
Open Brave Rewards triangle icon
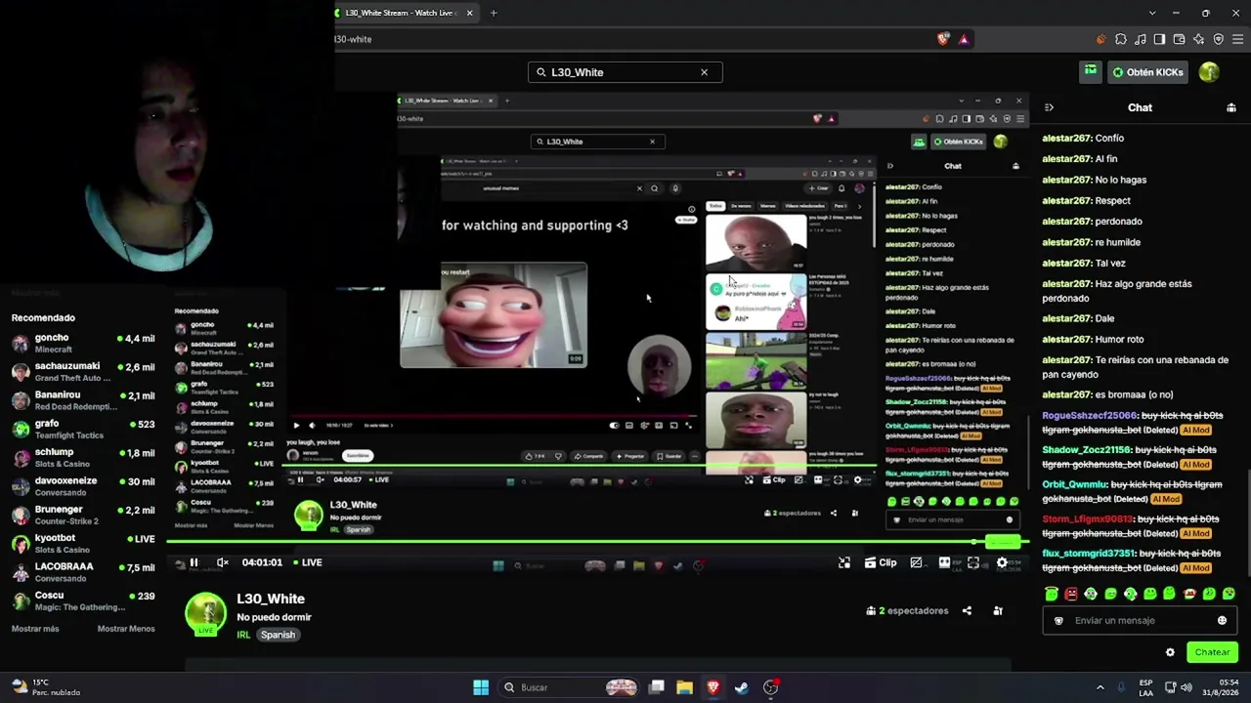tap(964, 39)
